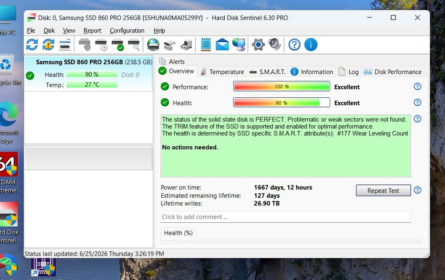Open the File menu
The image size is (445, 280).
[x=31, y=31]
